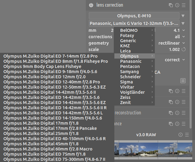Screen dimensions: 195x162
Task: Choose Olympus M.Zuiko ED 12-50mm f/3.5-6.3 EZ
Action: point(57,87)
